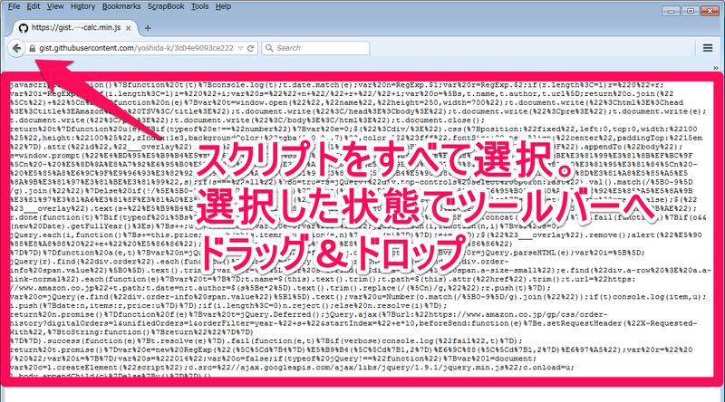Click line starting 'var%20c=l.createElement'

(292, 368)
